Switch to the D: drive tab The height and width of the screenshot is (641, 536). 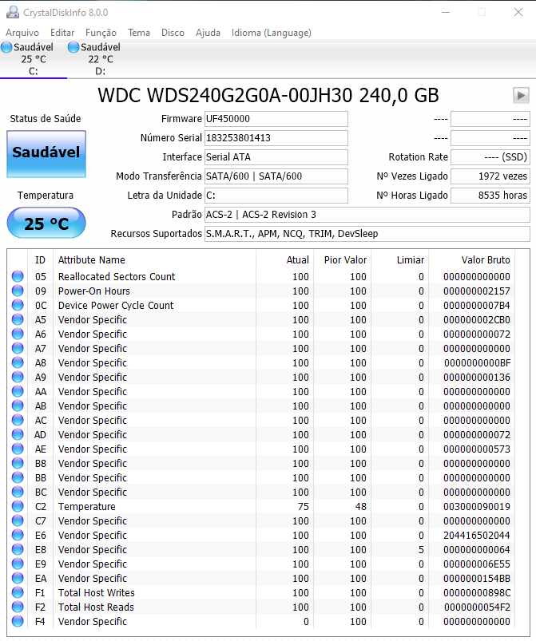point(100,59)
